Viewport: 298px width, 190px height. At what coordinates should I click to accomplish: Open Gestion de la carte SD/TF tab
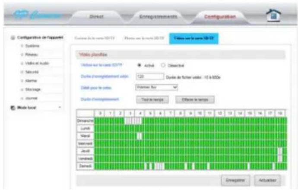tap(95, 38)
